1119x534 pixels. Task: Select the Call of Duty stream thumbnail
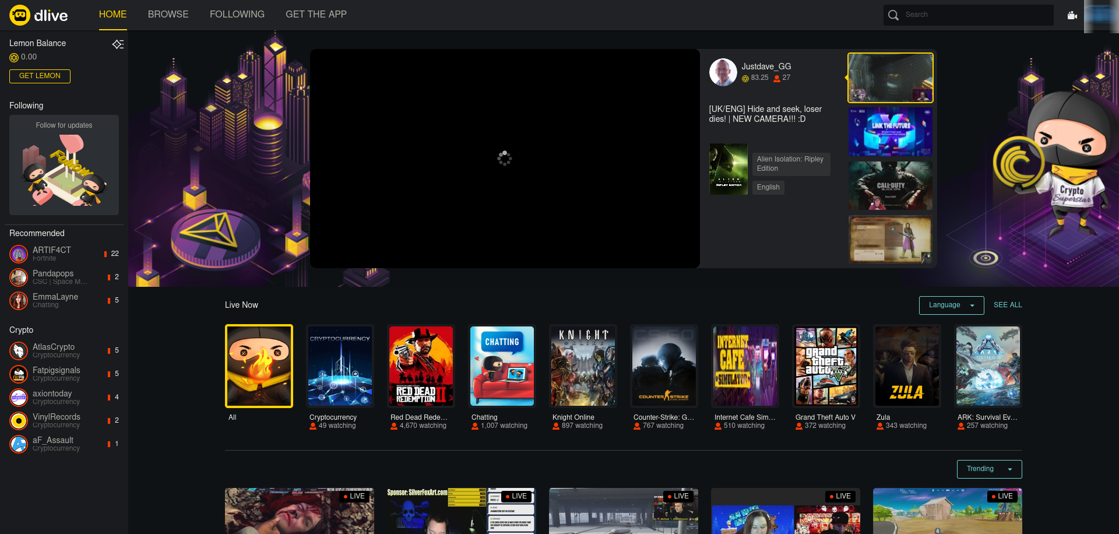(x=890, y=186)
